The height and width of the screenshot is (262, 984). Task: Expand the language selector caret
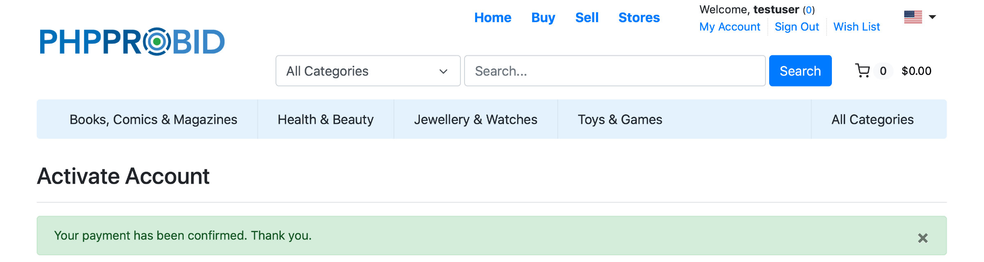point(932,17)
